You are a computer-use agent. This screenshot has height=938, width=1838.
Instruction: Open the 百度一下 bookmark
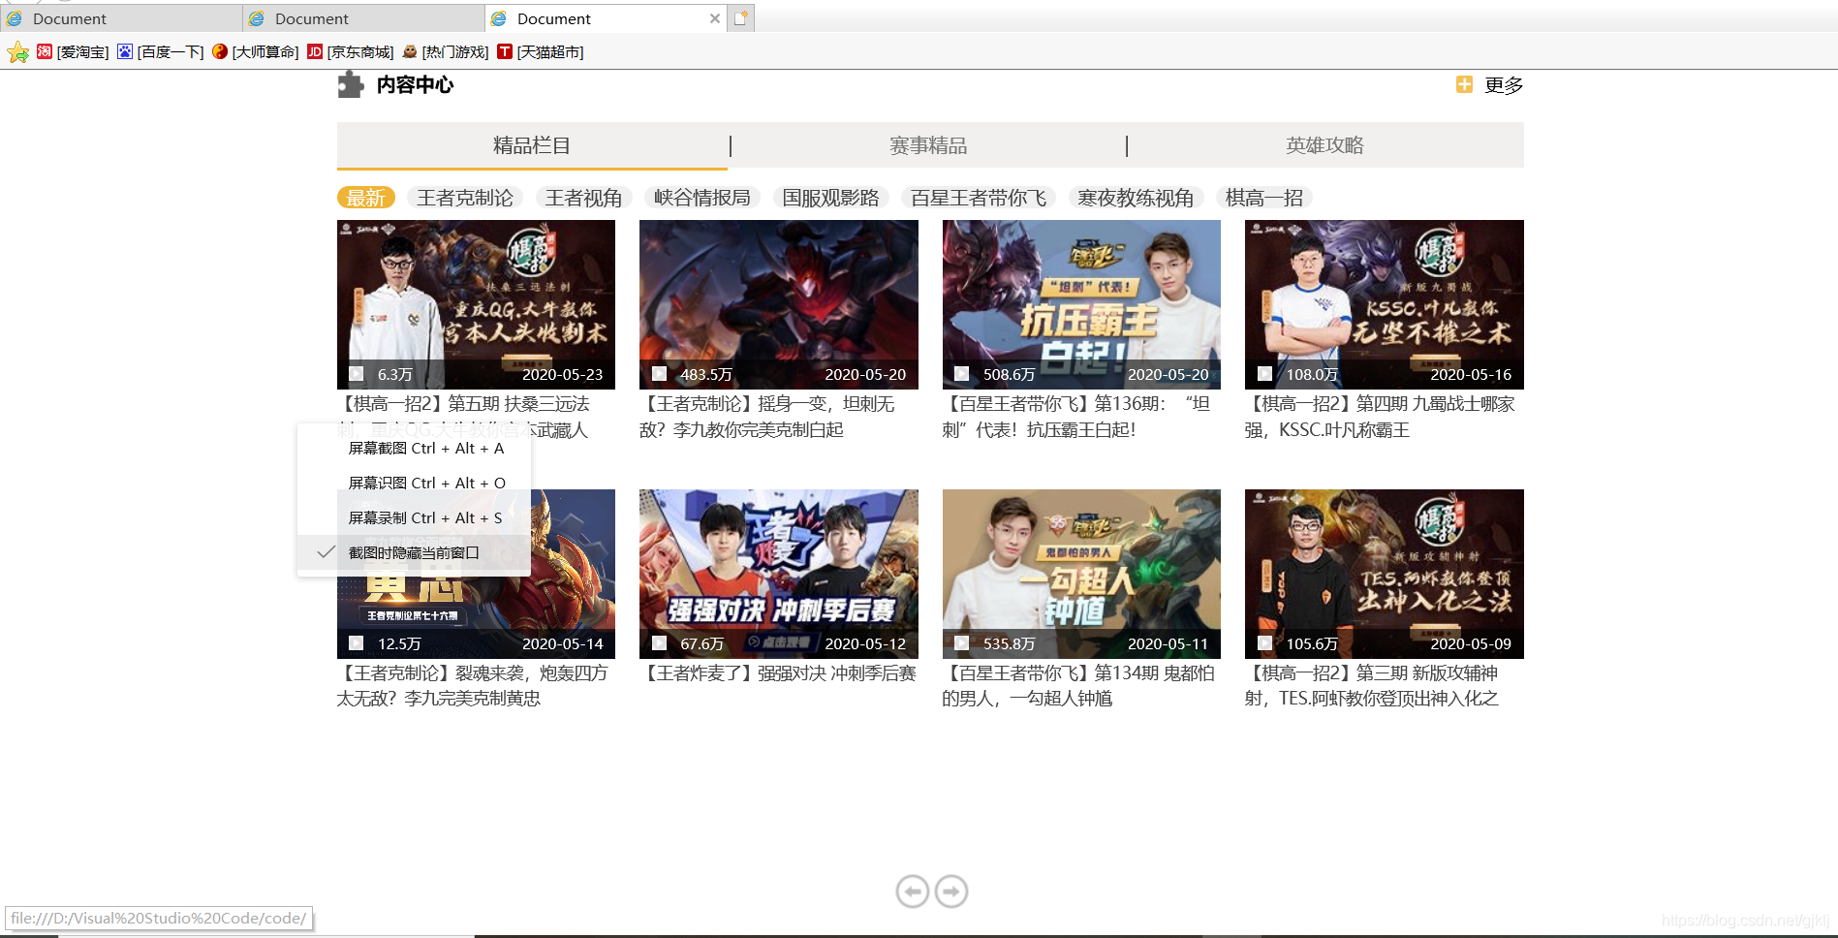pos(161,52)
